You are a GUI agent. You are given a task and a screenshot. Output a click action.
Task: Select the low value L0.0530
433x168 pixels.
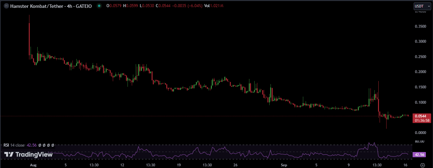pos(147,6)
